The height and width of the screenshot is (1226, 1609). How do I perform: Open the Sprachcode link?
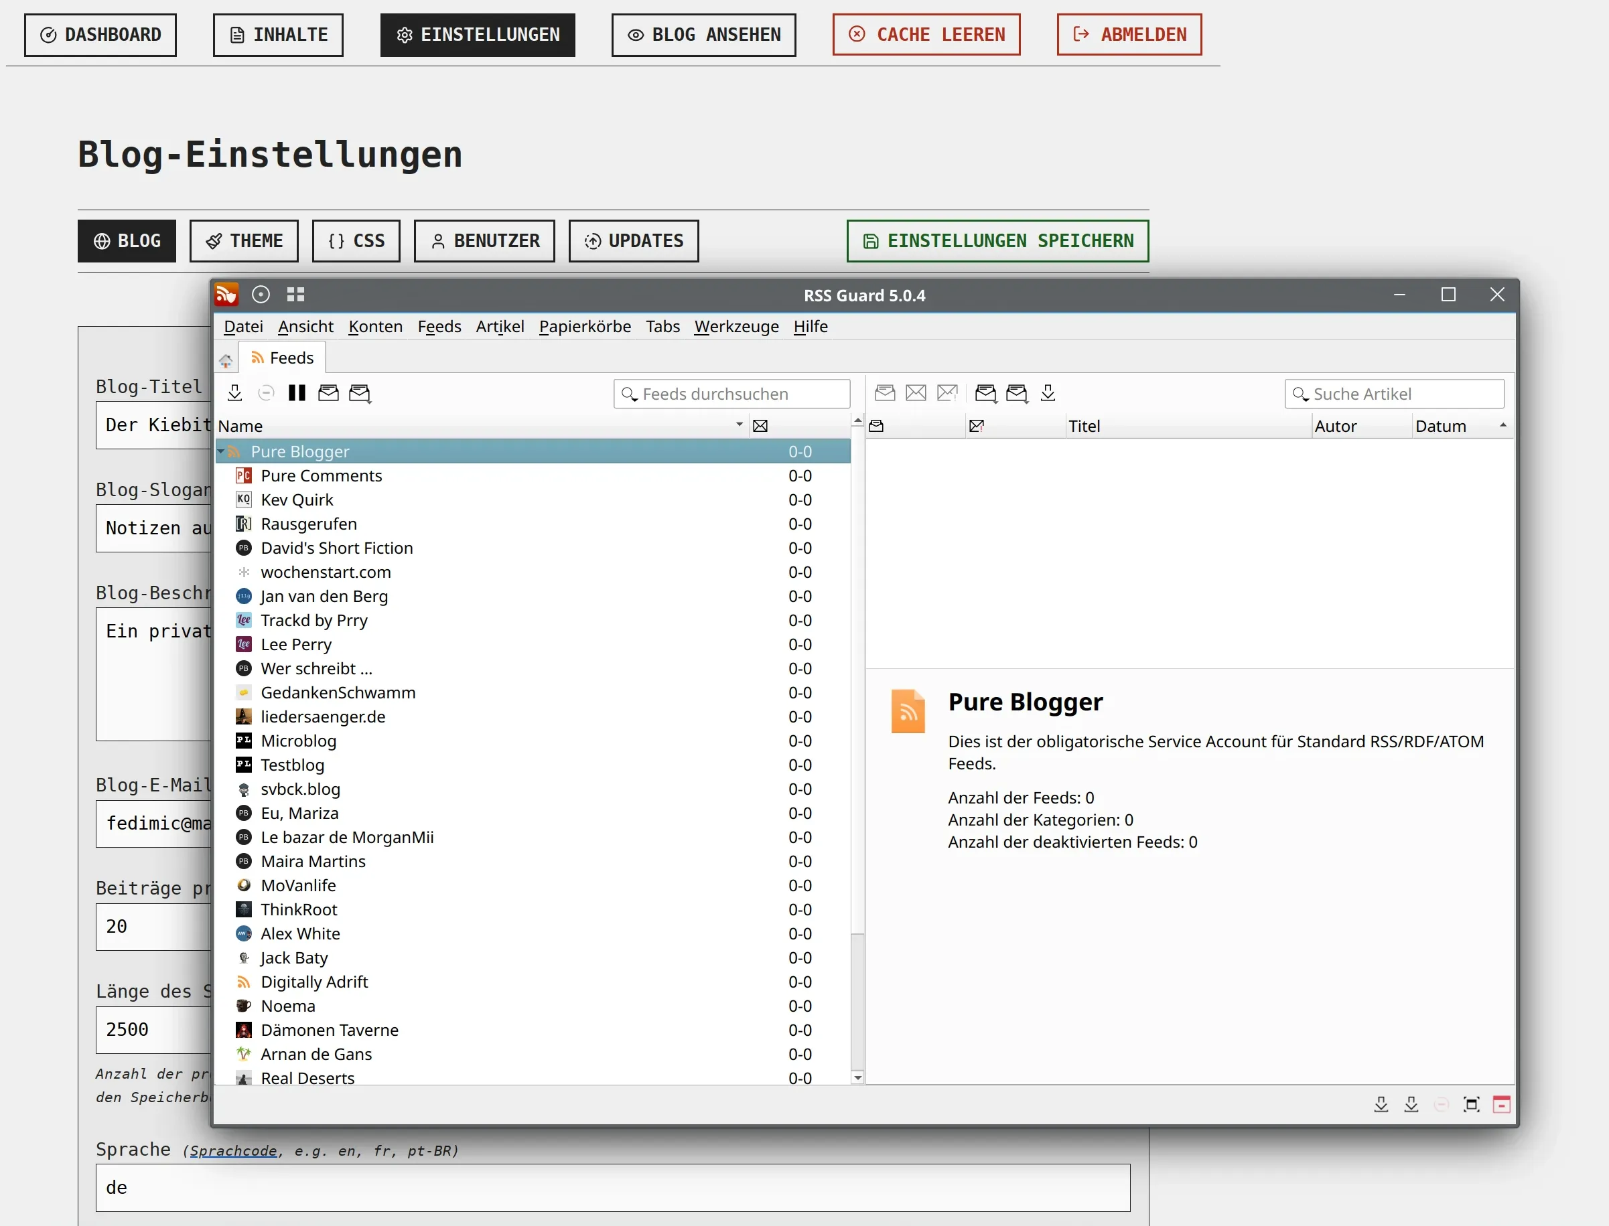pos(233,1151)
